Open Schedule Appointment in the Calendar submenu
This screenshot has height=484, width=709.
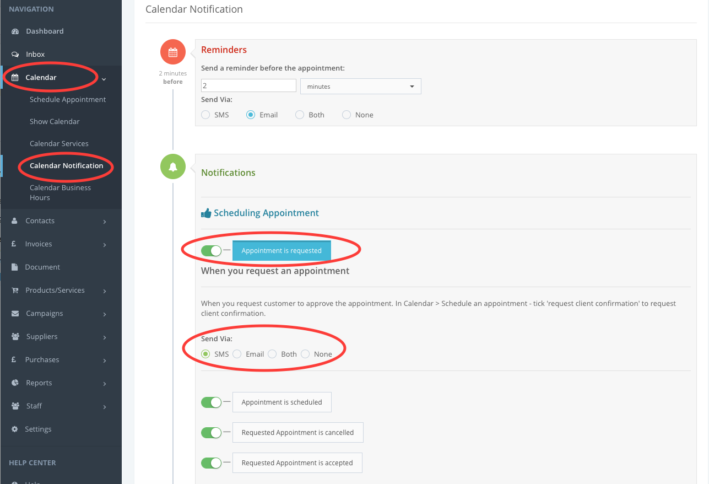tap(68, 100)
